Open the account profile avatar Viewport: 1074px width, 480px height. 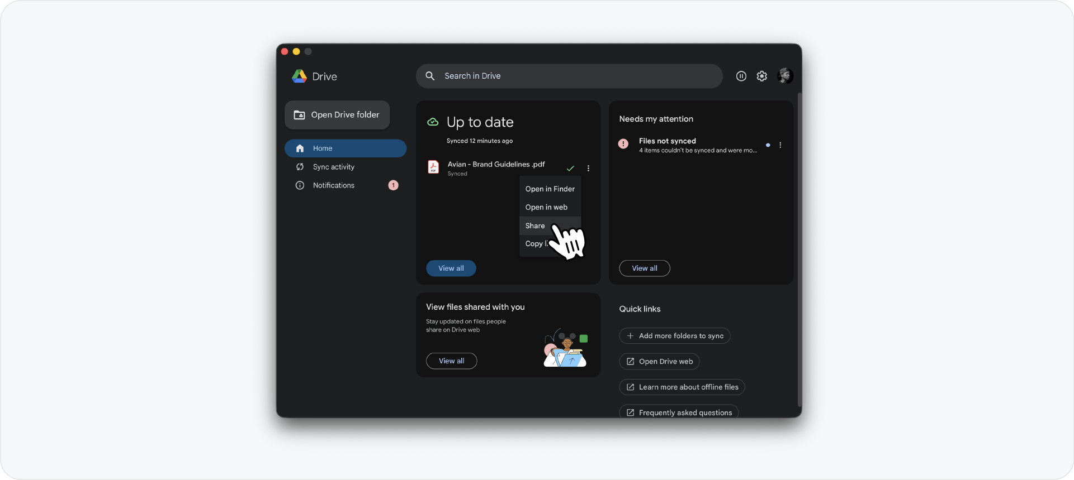coord(785,75)
